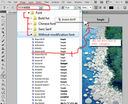Expand the Sans Serif folder
This screenshot has height=104, width=128.
[31, 29]
